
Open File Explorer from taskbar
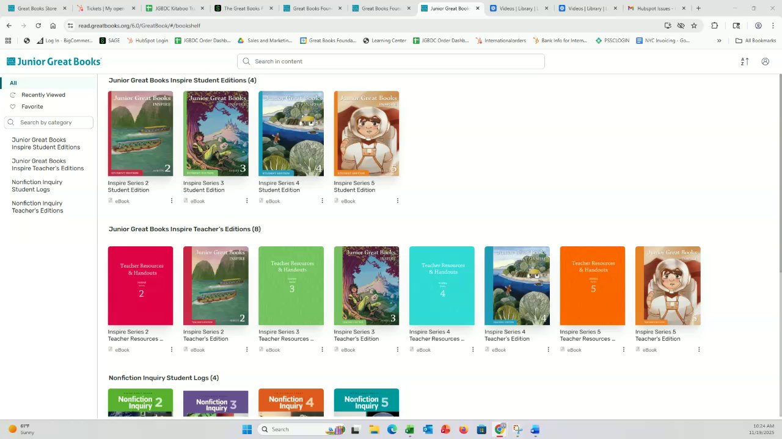[x=374, y=429]
